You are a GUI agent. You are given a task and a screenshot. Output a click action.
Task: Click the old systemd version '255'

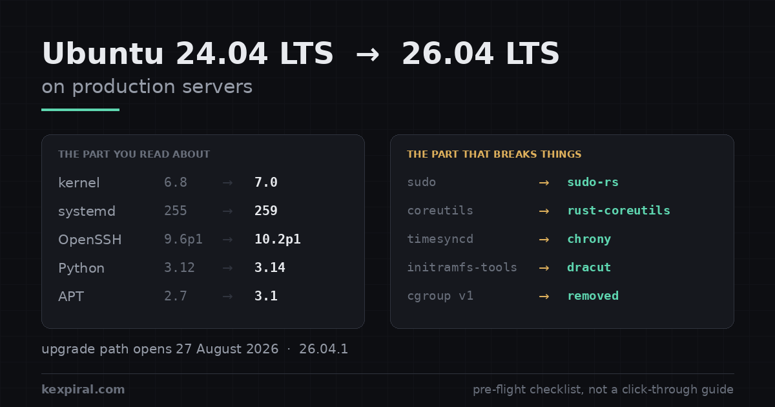click(176, 211)
